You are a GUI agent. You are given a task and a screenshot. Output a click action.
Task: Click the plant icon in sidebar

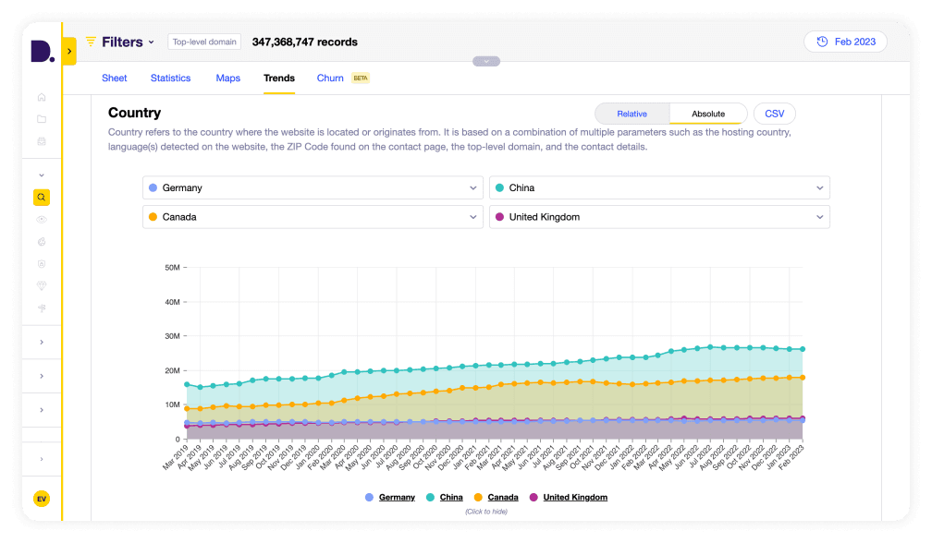42,308
